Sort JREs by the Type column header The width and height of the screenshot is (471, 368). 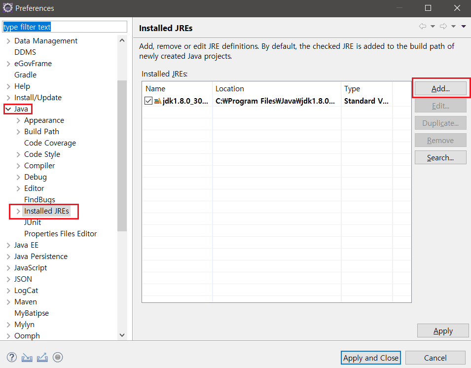point(367,89)
